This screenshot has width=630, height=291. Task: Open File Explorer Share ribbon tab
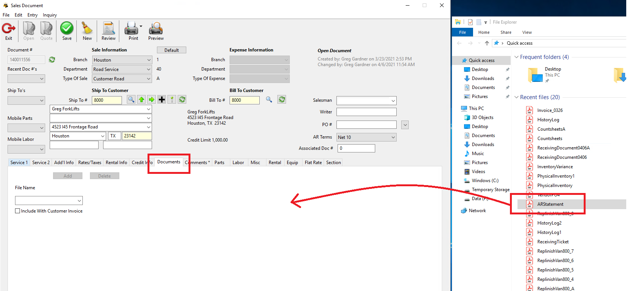point(506,32)
